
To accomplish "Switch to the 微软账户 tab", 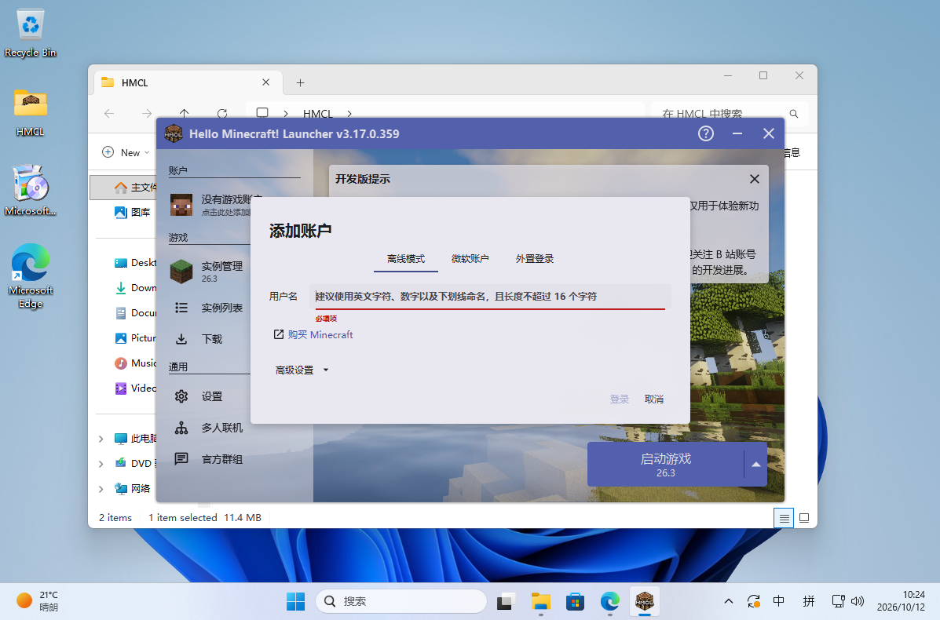I will (470, 259).
